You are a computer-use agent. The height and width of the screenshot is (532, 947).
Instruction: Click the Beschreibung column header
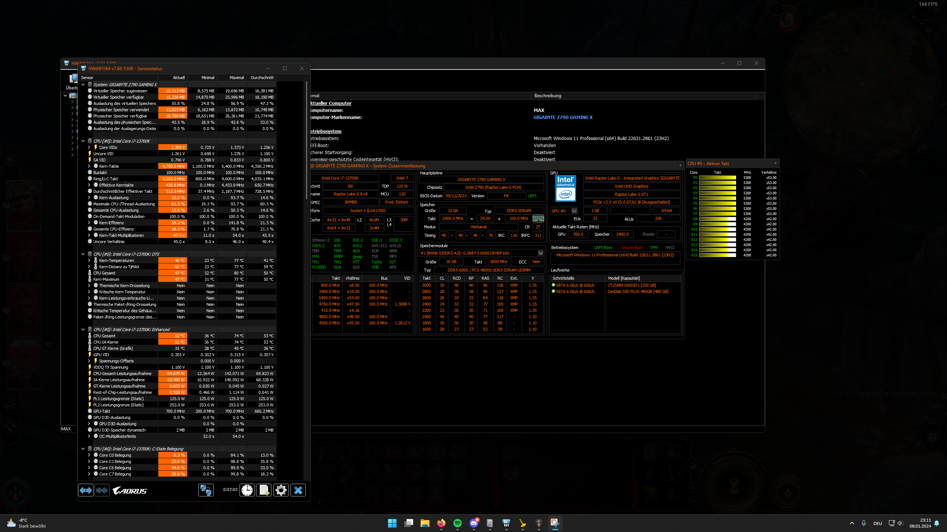(x=547, y=96)
